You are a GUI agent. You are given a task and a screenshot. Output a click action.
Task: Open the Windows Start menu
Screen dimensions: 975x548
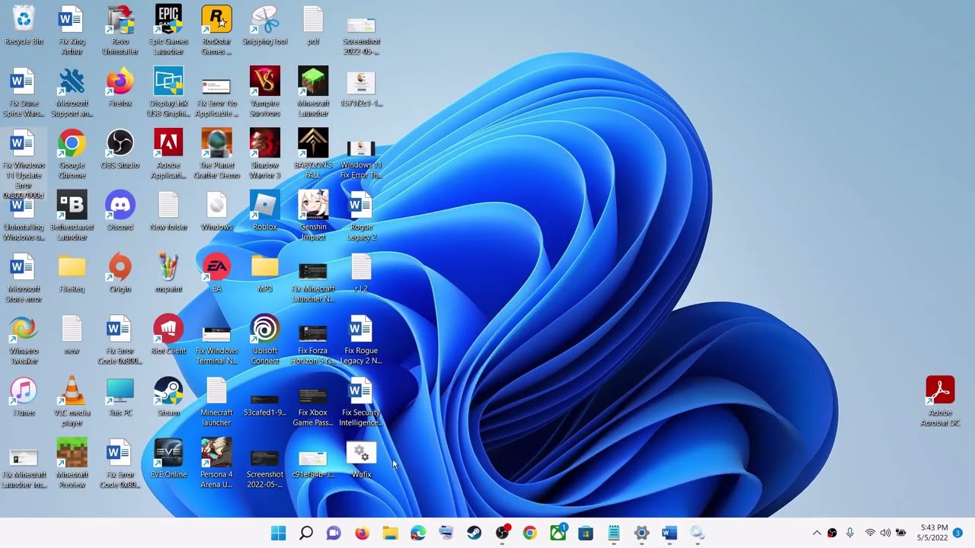pos(278,533)
